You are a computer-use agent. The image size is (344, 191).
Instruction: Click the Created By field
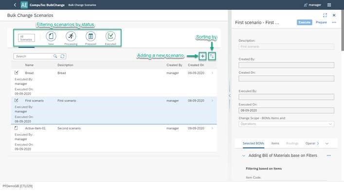click(x=286, y=65)
